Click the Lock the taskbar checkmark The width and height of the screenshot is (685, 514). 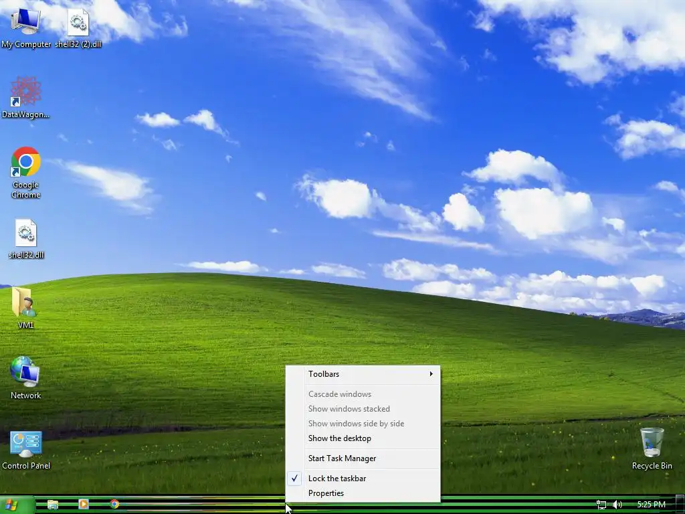click(294, 479)
